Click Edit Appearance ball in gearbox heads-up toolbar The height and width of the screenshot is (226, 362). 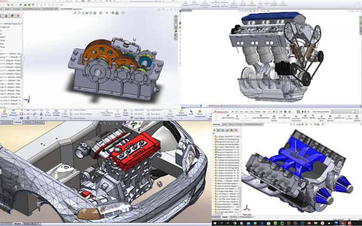click(x=113, y=13)
